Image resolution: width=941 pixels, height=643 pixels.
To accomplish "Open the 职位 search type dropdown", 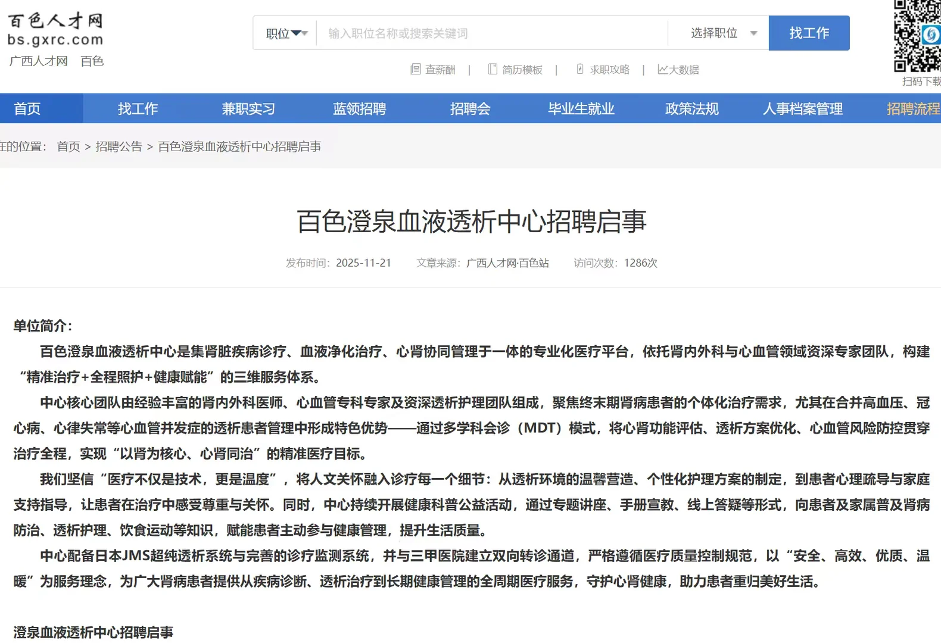I will [x=286, y=33].
